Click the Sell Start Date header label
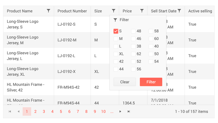Screen dimensions: 218x123 [164, 11]
